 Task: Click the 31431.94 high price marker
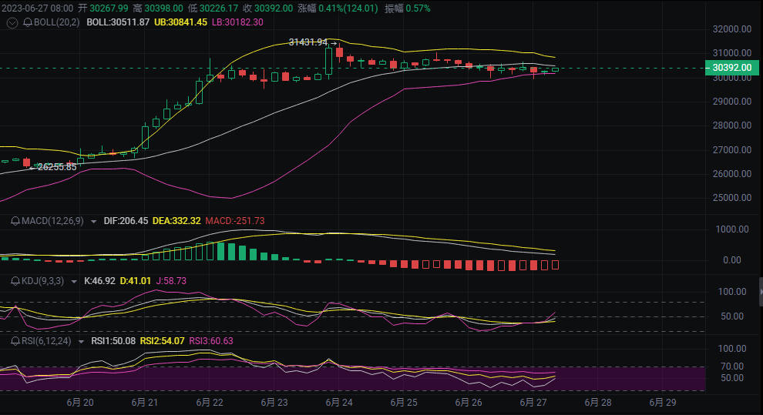click(308, 42)
